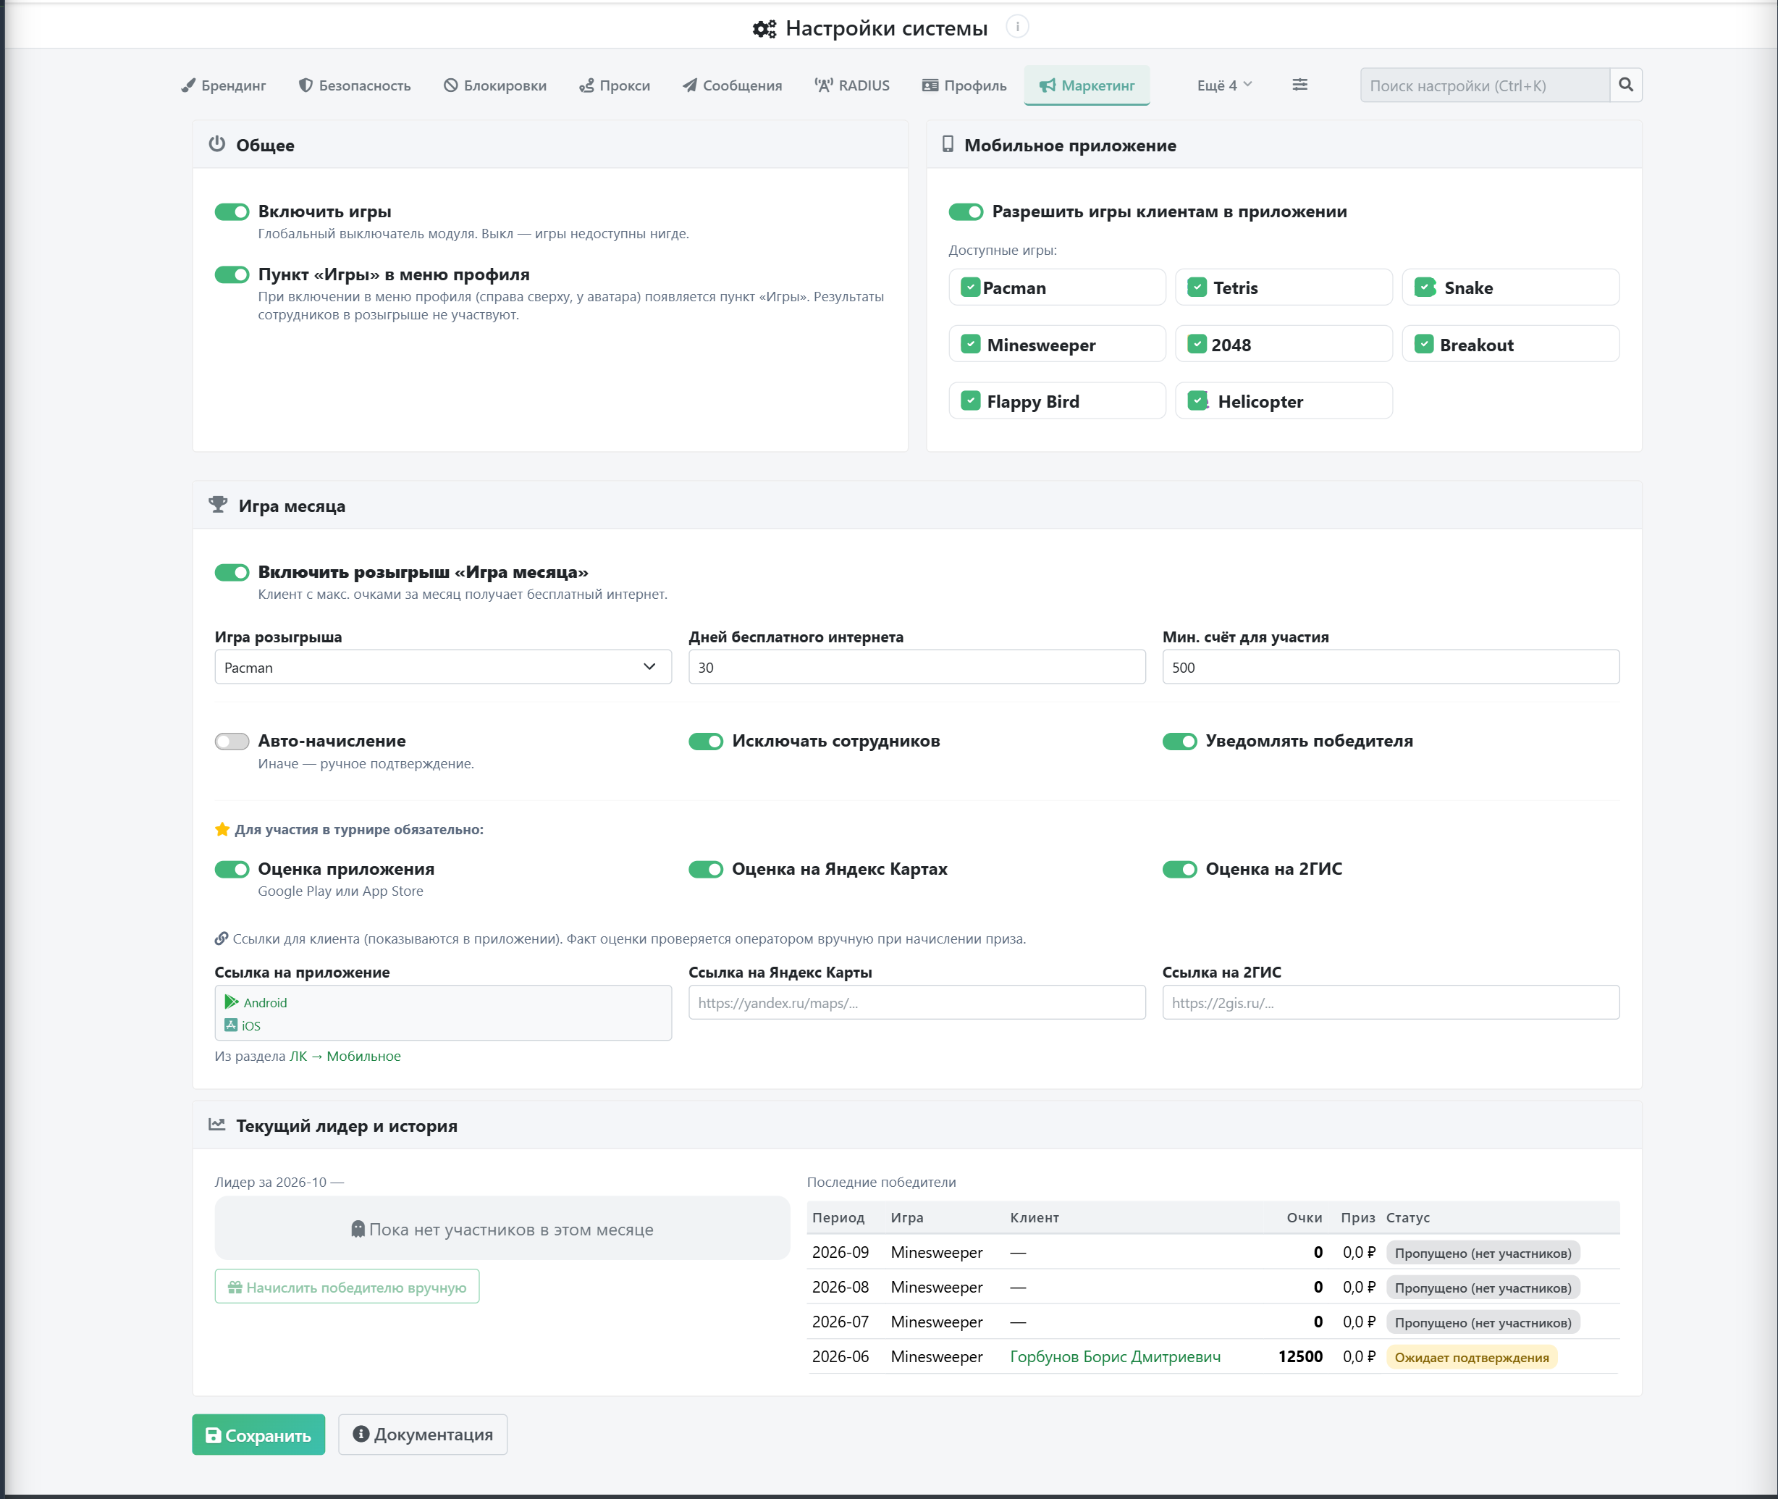This screenshot has width=1778, height=1499.
Task: Toggle Исключать сотрудников switch
Action: (706, 741)
